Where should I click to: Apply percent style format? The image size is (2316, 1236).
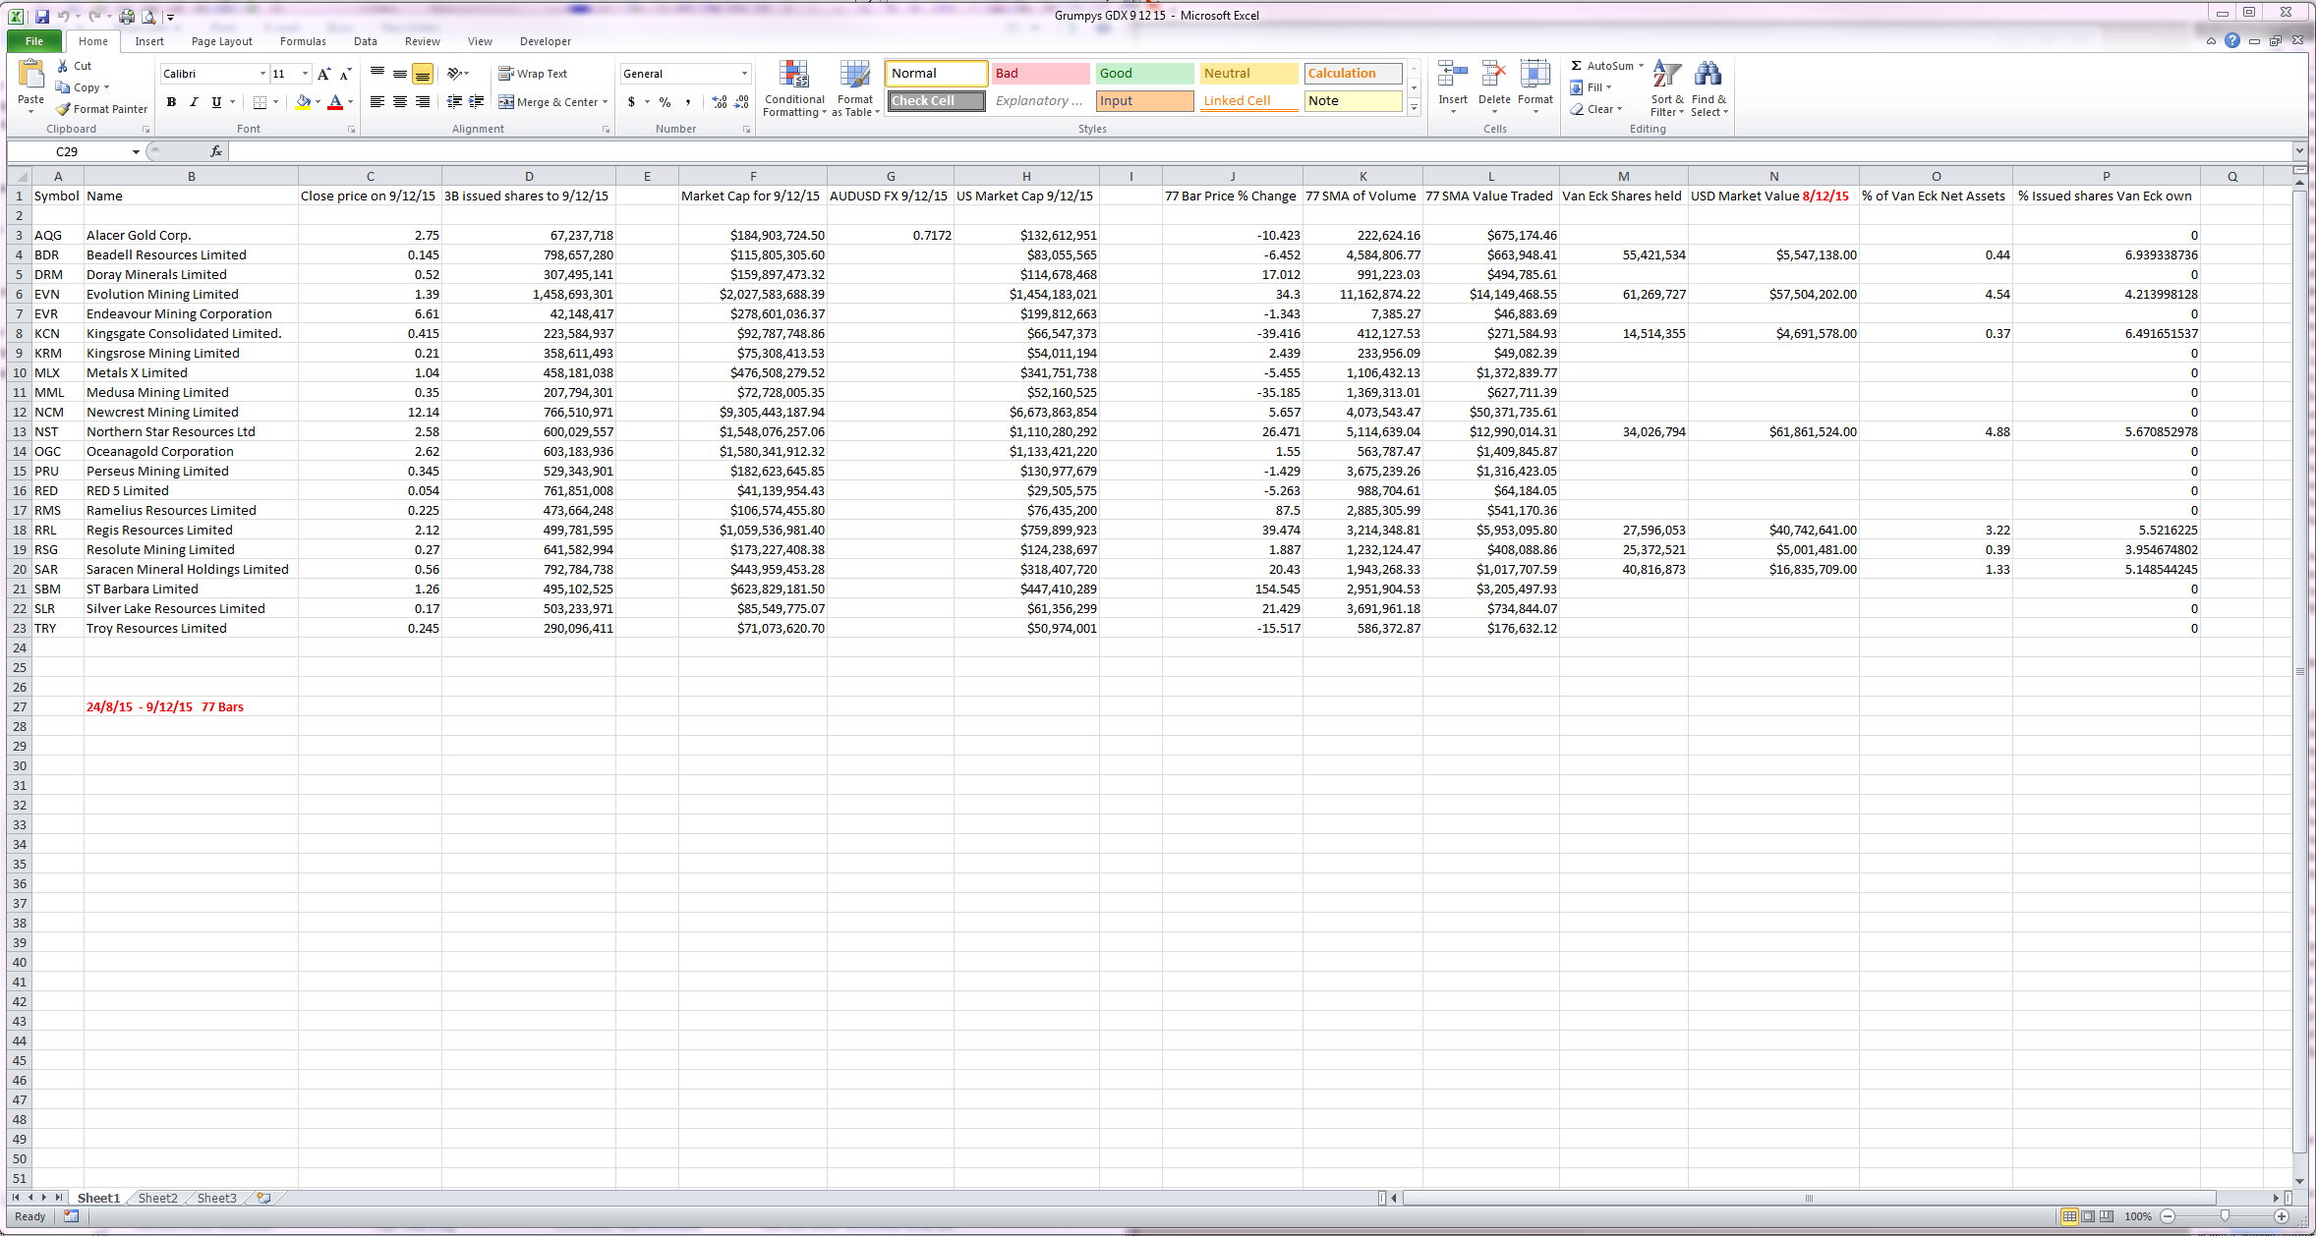tap(666, 102)
